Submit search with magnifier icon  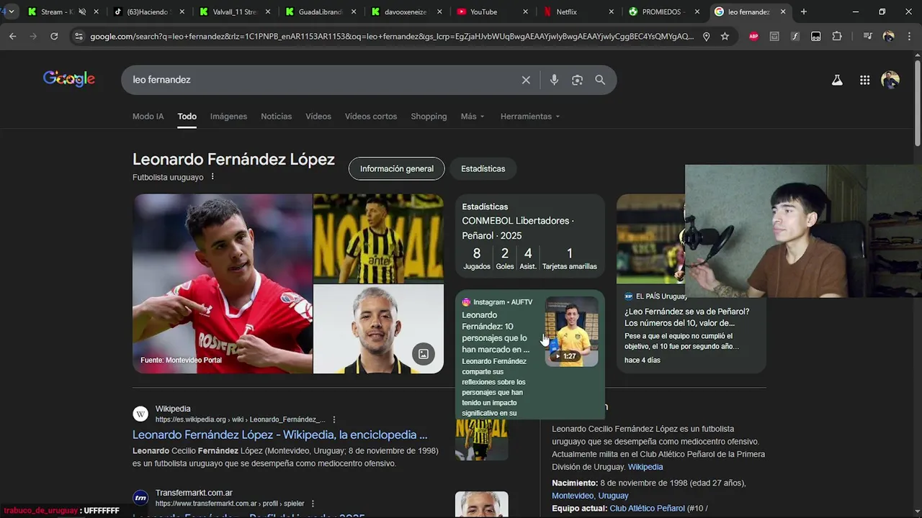[600, 80]
